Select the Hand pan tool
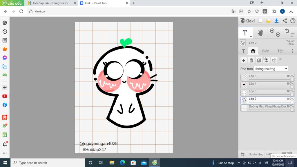The width and height of the screenshot is (297, 167). coord(260,33)
